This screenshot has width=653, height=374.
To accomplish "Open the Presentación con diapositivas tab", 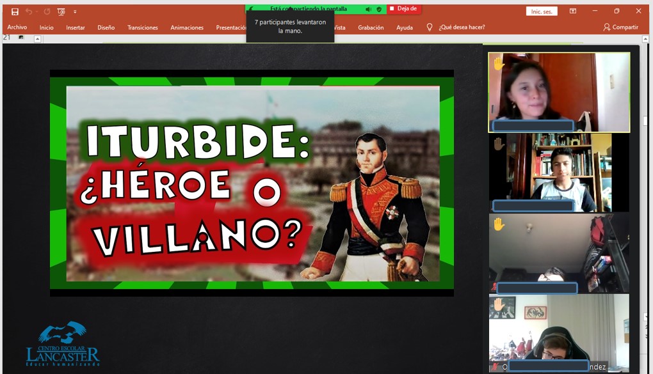I will (230, 27).
